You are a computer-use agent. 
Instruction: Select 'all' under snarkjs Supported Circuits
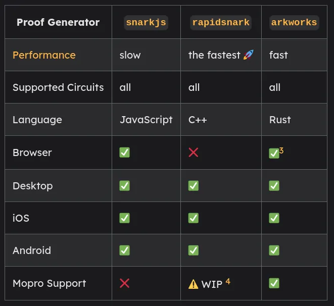click(x=125, y=87)
